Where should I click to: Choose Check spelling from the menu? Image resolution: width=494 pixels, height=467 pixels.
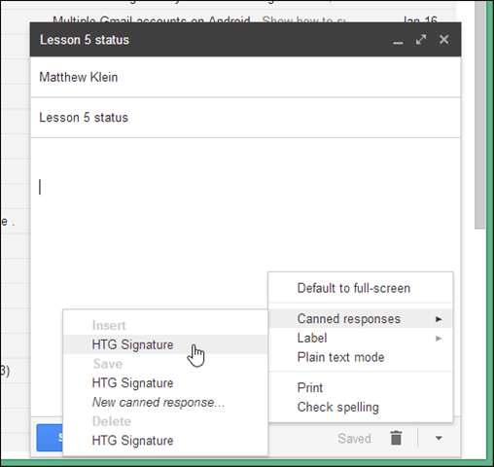361,407
